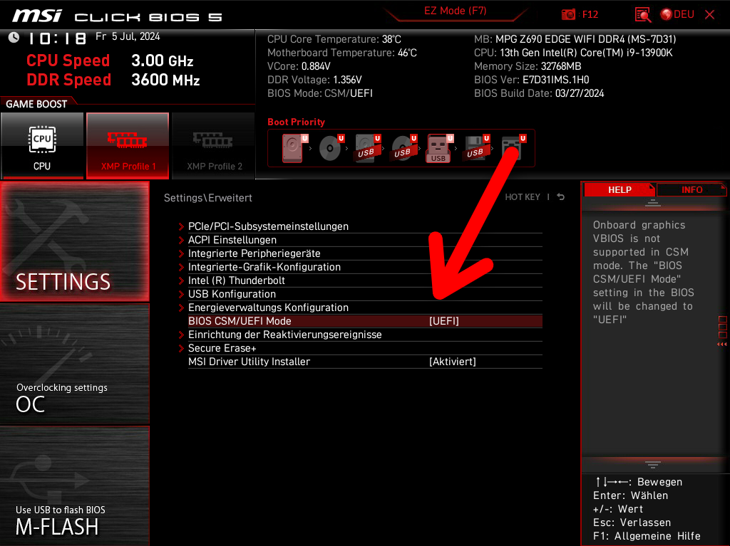The width and height of the screenshot is (730, 546).
Task: Close the BIOS with the X icon
Action: click(x=709, y=14)
